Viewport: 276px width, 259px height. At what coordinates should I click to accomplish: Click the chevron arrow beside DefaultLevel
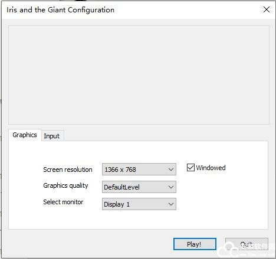pos(171,187)
